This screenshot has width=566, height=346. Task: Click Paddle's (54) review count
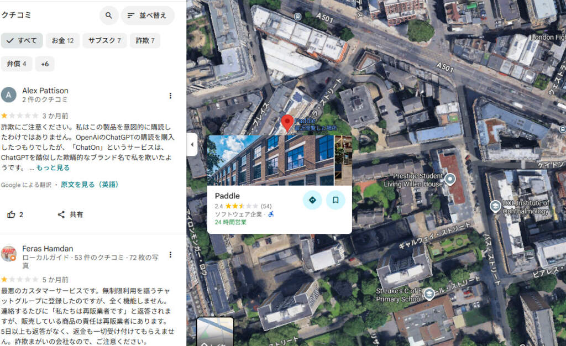[266, 206]
